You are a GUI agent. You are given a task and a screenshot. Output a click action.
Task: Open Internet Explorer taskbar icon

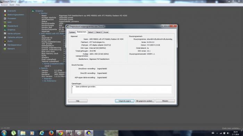click(x=42, y=133)
